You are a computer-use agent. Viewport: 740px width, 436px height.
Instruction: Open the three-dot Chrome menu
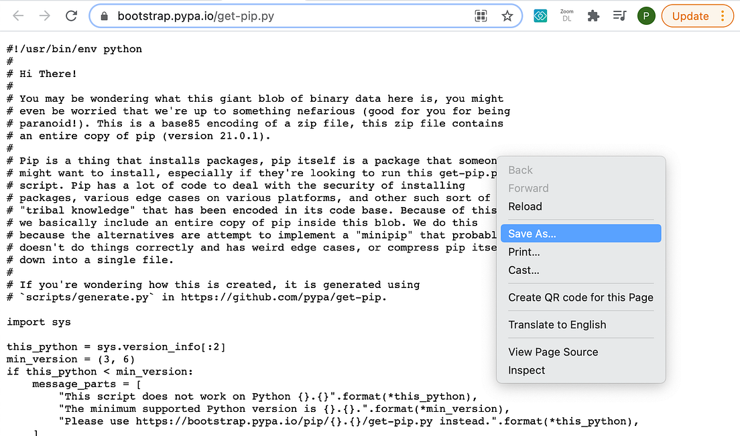723,16
